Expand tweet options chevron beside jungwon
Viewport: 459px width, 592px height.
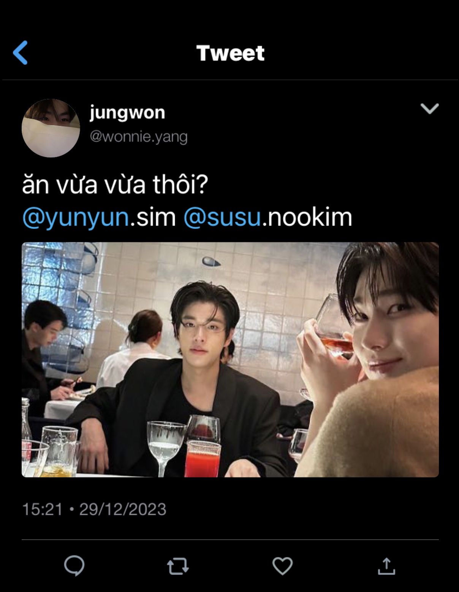430,108
